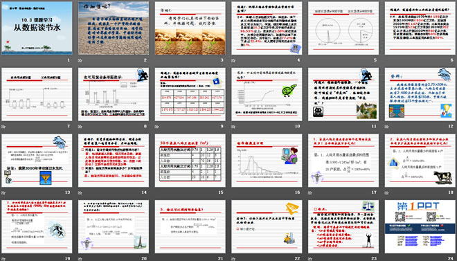Screen dimensions: 457x261
Task: Preview animation via star under slide 10
Action: pyautogui.click(x=233, y=127)
